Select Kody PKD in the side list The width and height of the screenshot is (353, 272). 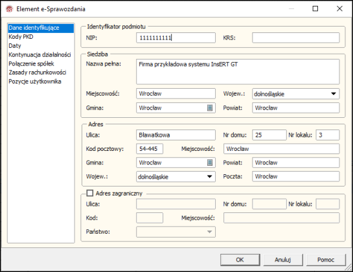pyautogui.click(x=21, y=37)
